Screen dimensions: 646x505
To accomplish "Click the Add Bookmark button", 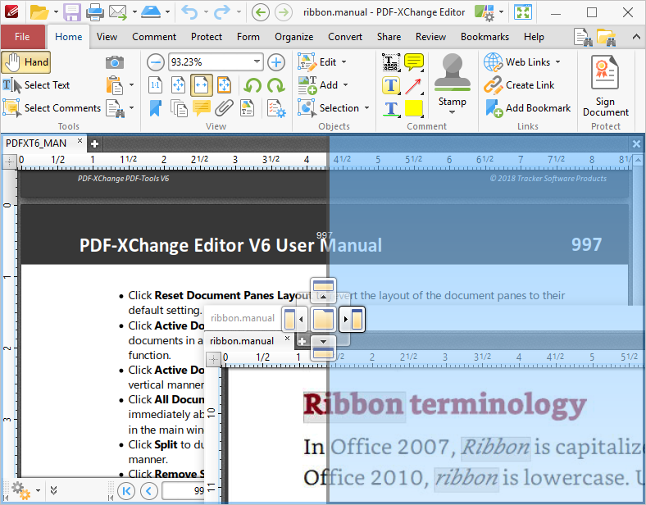I will [x=528, y=108].
